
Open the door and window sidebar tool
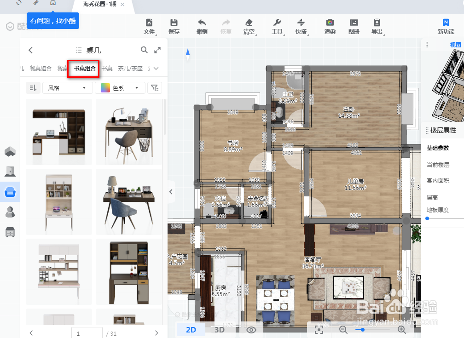click(x=10, y=172)
